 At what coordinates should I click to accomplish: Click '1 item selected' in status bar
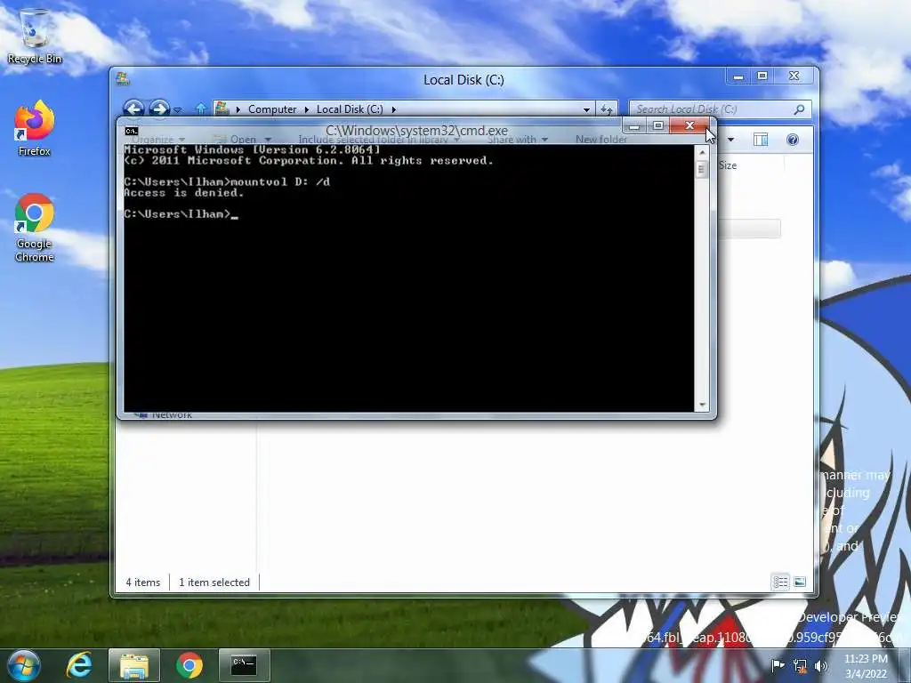214,582
